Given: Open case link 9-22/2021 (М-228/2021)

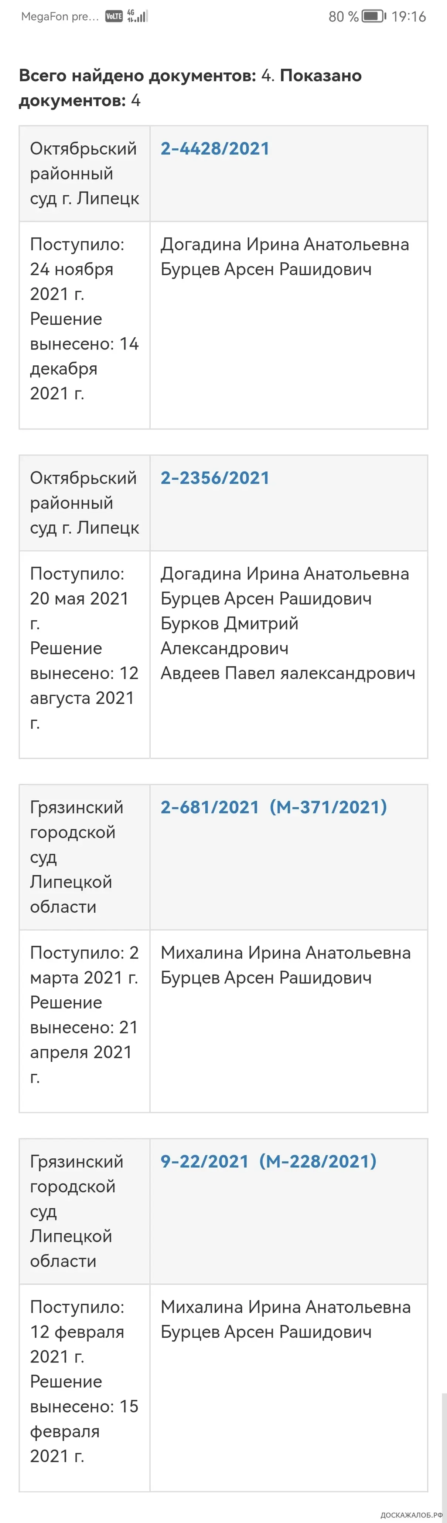Looking at the screenshot, I should pyautogui.click(x=269, y=1161).
